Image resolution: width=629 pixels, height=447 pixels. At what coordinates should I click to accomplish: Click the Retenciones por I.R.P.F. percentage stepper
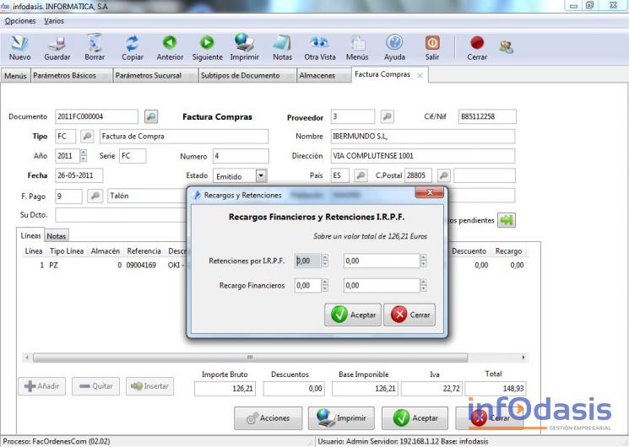pos(325,261)
